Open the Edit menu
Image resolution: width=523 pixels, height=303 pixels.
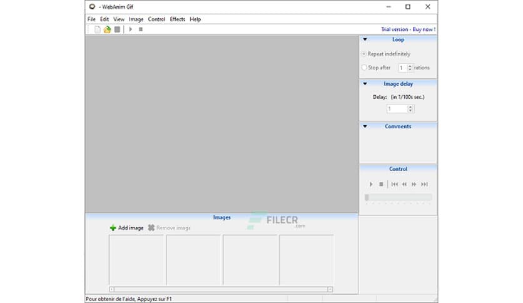click(104, 19)
